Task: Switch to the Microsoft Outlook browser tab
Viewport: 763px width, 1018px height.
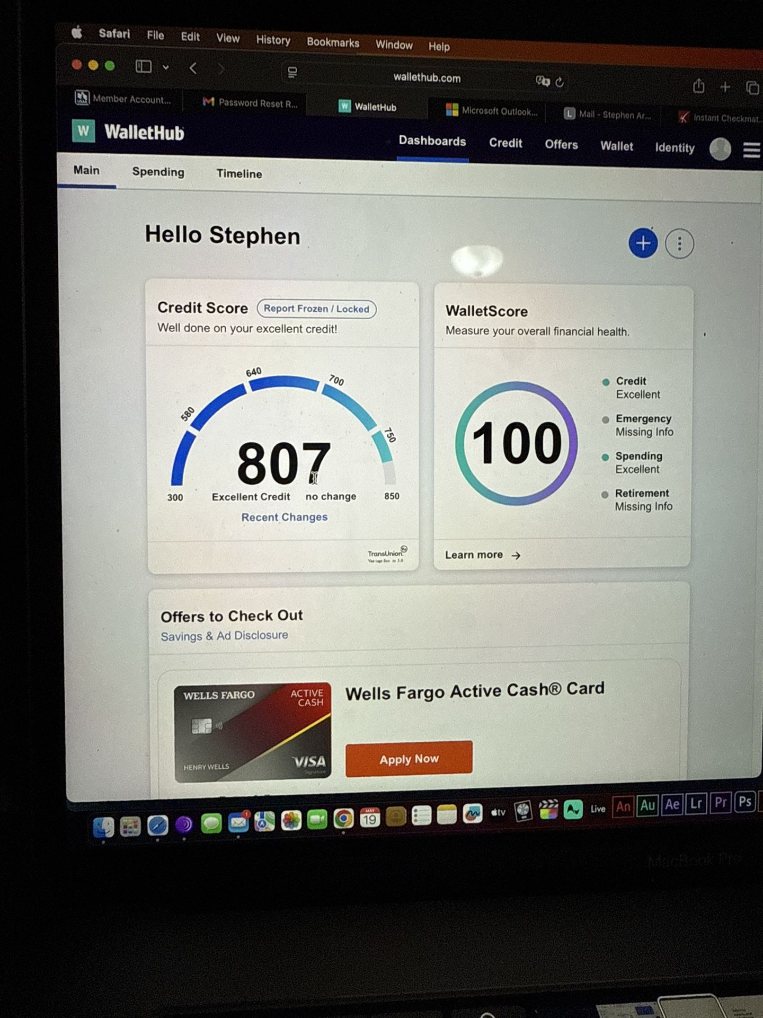Action: pyautogui.click(x=492, y=111)
